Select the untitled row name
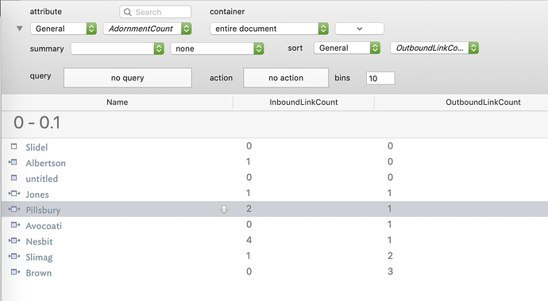Viewport: 548px width, 301px height. pyautogui.click(x=41, y=179)
